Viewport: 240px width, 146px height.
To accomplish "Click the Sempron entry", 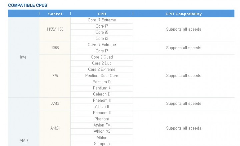I will pos(102,144).
